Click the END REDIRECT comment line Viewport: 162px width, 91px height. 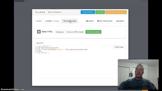point(42,53)
